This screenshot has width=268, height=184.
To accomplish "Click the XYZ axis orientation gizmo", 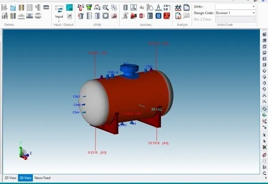I will (25, 151).
